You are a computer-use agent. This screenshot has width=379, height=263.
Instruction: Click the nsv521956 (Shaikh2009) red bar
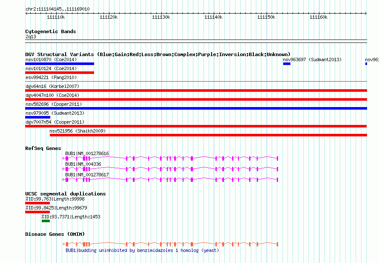(x=208, y=135)
